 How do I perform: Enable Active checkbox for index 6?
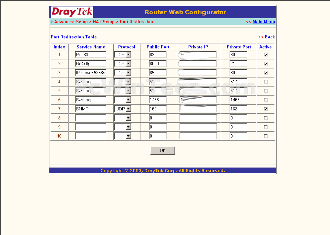266,100
